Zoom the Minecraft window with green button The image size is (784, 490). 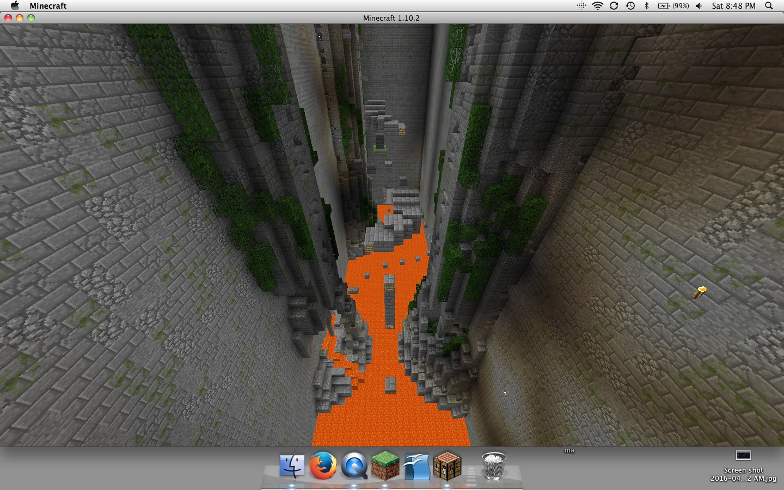[x=31, y=17]
